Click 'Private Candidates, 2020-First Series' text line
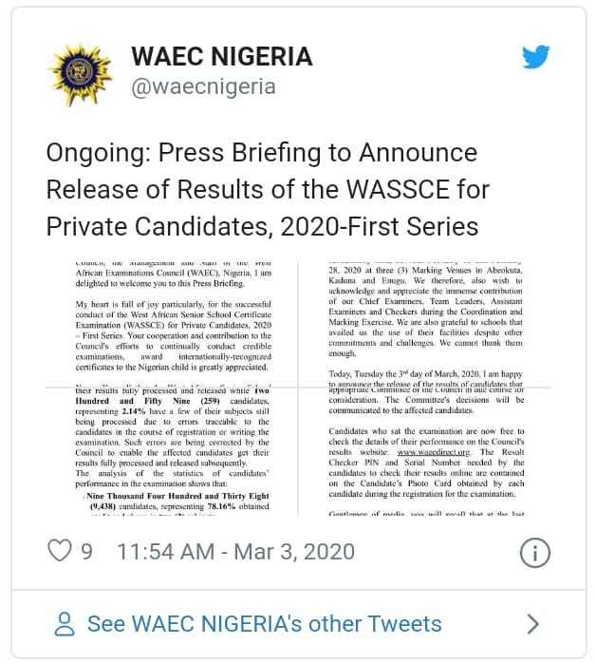 coord(261,226)
